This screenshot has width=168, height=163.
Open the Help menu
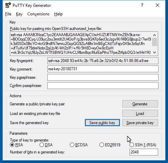[x=58, y=14]
